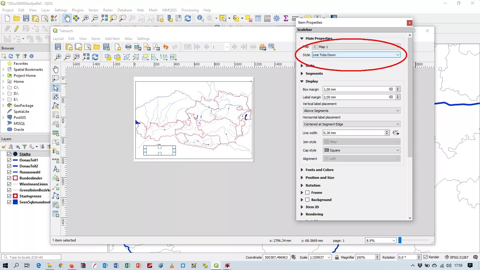Select the Move Item Content tool
The height and width of the screenshot is (270, 480).
56,97
